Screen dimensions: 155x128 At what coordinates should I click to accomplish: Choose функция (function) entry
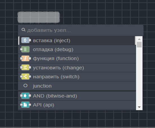77,59
